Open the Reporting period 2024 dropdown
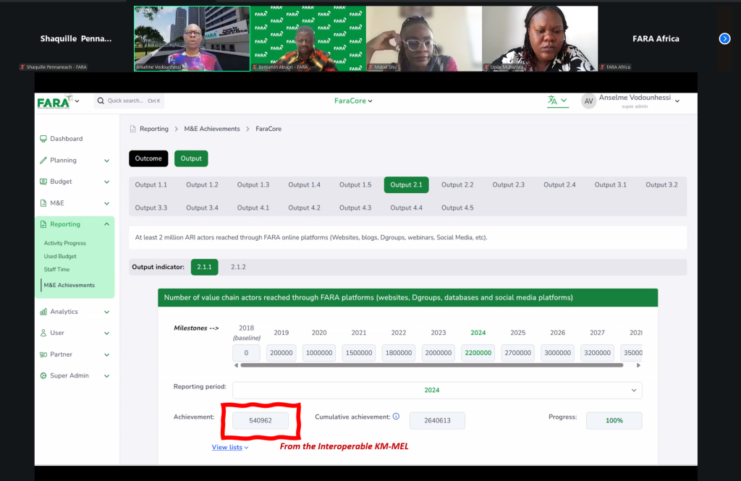This screenshot has height=481, width=741. 436,390
